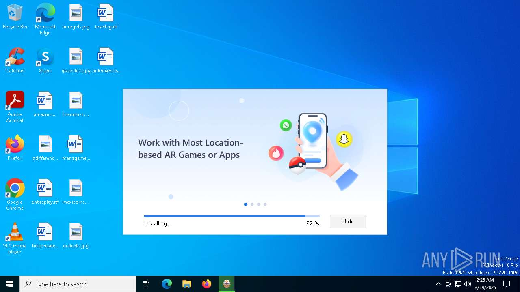The height and width of the screenshot is (292, 520).
Task: Select Google Chrome desktop shortcut
Action: pyautogui.click(x=15, y=195)
